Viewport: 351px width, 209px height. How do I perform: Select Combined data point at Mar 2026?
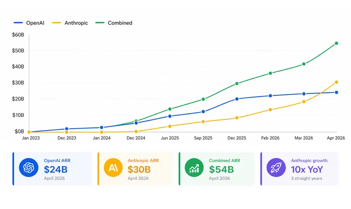(x=304, y=64)
